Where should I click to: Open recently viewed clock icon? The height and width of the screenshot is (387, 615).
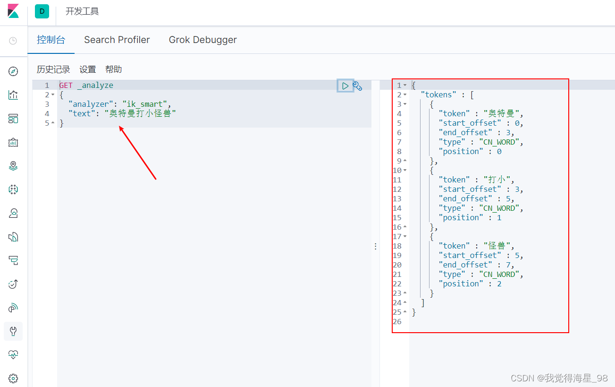pyautogui.click(x=13, y=41)
